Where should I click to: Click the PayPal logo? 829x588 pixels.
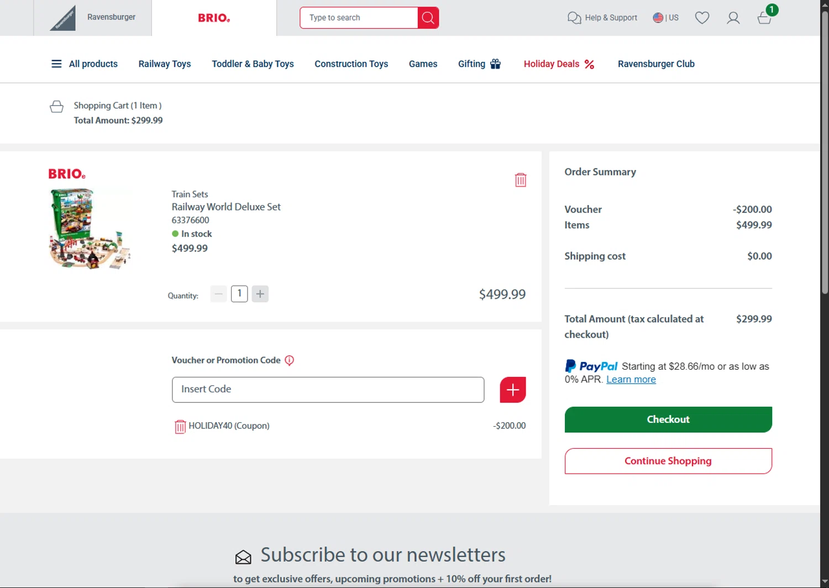591,366
